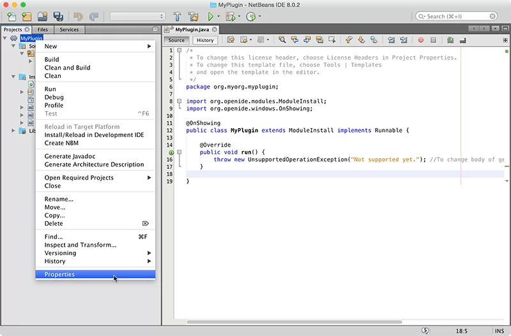This screenshot has height=336, width=511.
Task: Collapse the run() method fold at line 15
Action: pos(179,152)
